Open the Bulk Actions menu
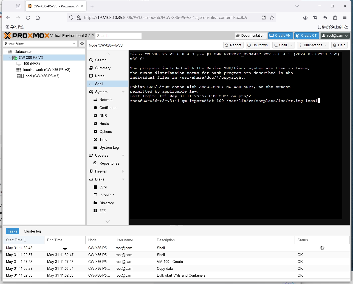The width and height of the screenshot is (353, 284). point(313,45)
